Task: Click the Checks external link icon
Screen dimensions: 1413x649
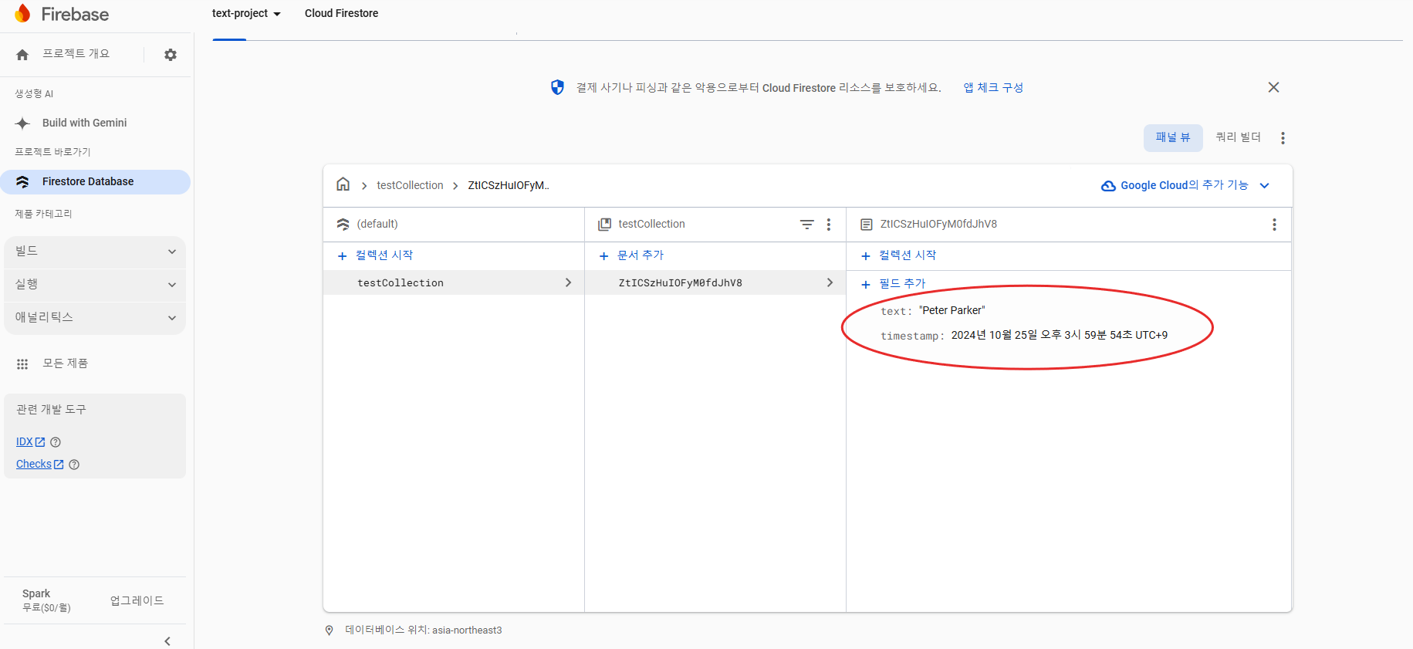Action: click(x=59, y=465)
